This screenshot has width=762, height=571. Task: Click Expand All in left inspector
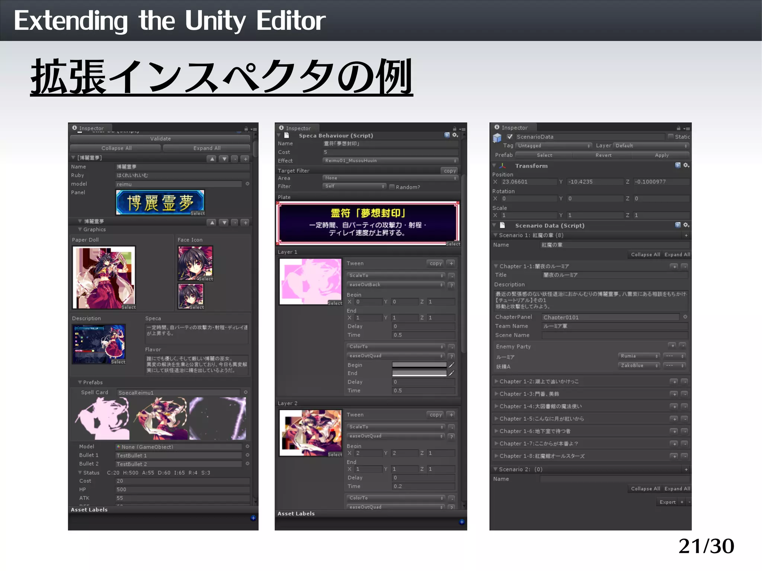coord(206,148)
